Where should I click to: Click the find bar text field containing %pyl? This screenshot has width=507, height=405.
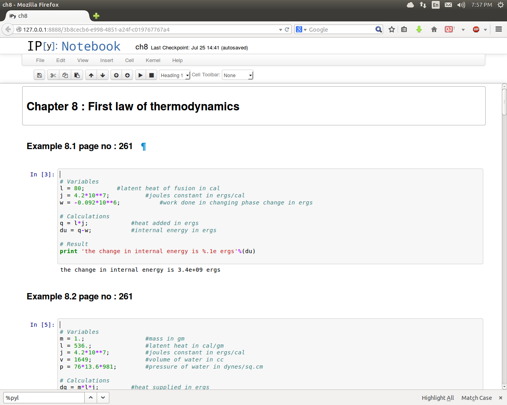tap(44, 398)
